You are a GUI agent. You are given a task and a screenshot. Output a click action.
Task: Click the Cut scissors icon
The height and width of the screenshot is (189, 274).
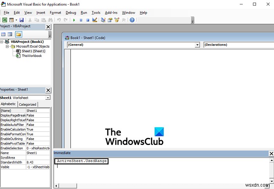coord(30,20)
